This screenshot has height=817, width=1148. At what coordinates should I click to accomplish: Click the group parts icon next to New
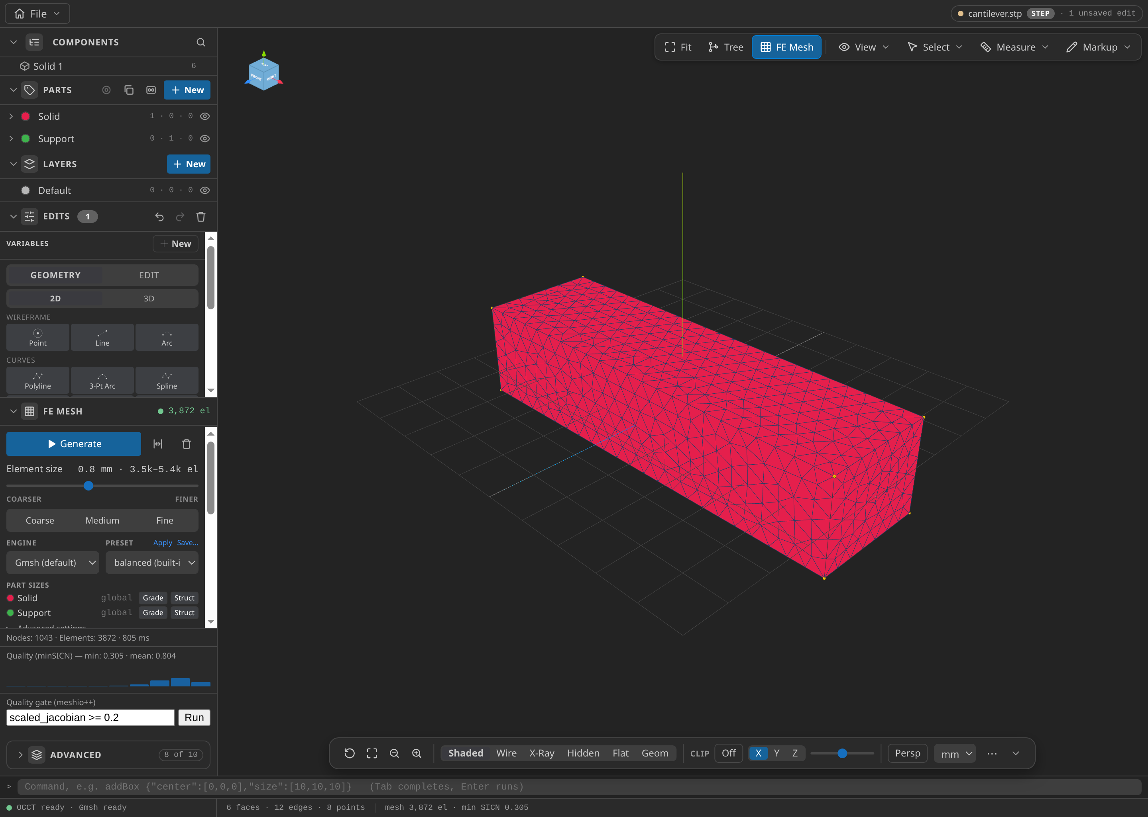click(x=151, y=90)
